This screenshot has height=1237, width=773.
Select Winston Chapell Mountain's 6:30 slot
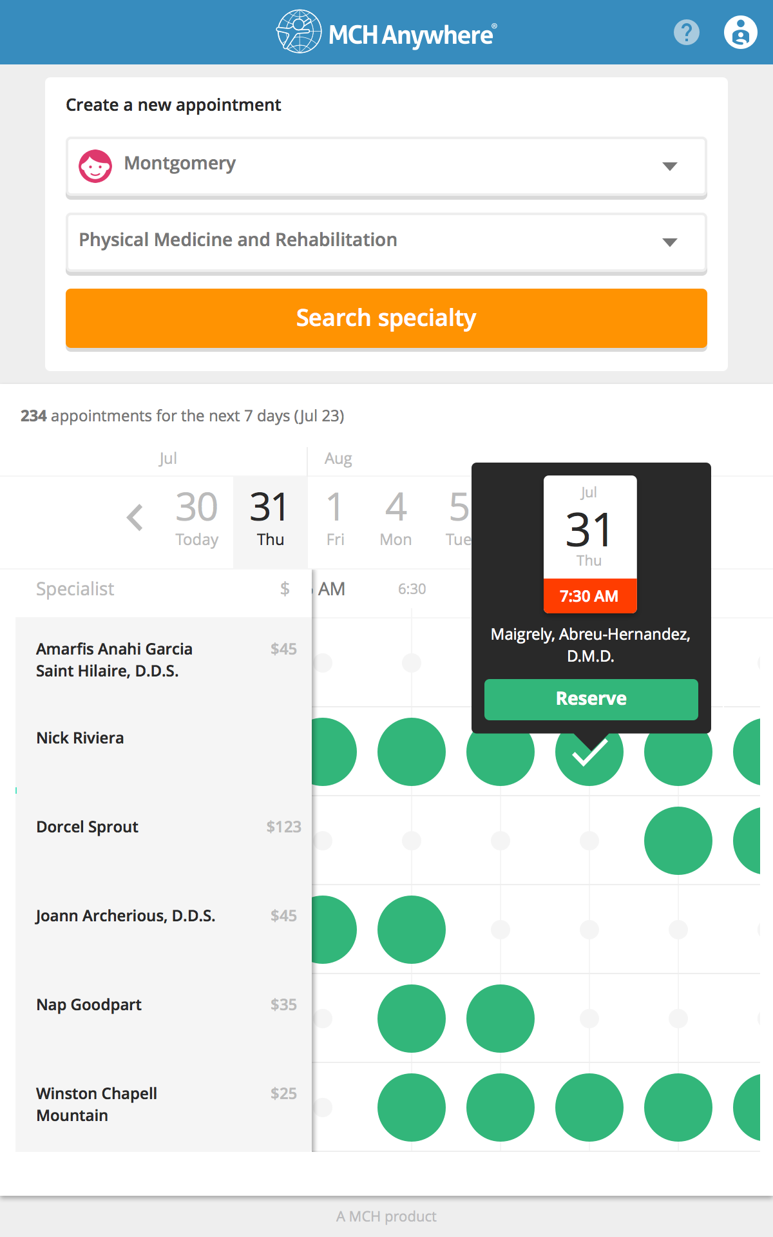coord(412,1108)
